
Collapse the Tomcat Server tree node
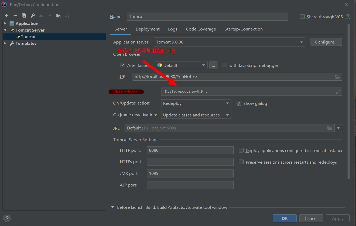(x=5, y=30)
